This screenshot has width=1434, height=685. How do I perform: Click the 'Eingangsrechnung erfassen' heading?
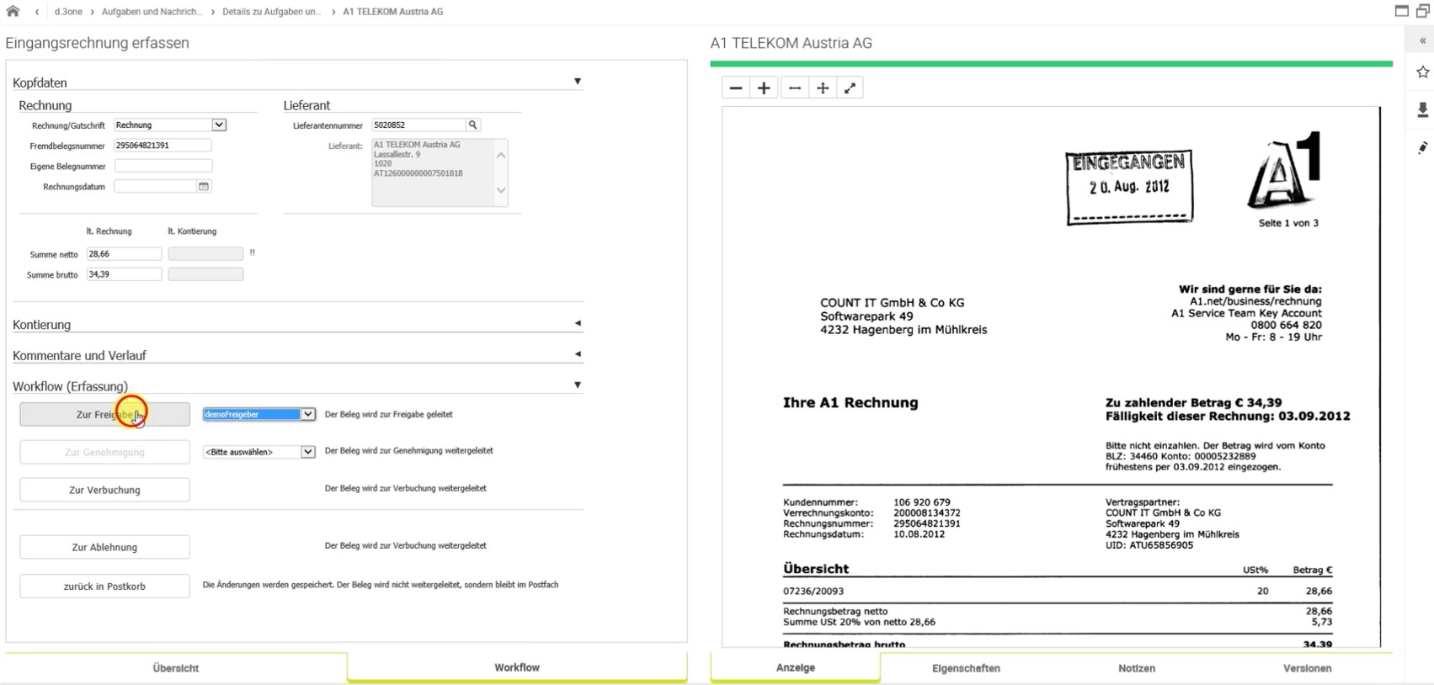[x=98, y=43]
